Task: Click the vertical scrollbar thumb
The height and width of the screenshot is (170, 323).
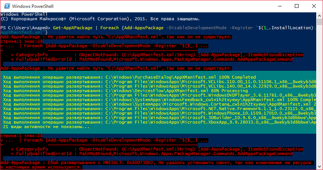Action: click(x=319, y=22)
